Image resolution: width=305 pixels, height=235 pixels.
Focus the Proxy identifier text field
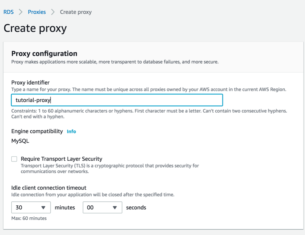(117, 100)
